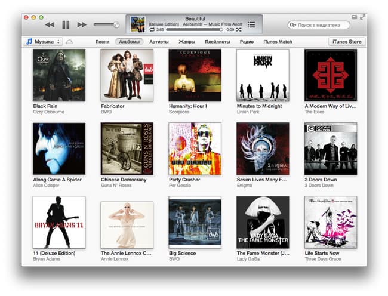
Task: Adjust the volume slider knob
Action: (116, 24)
